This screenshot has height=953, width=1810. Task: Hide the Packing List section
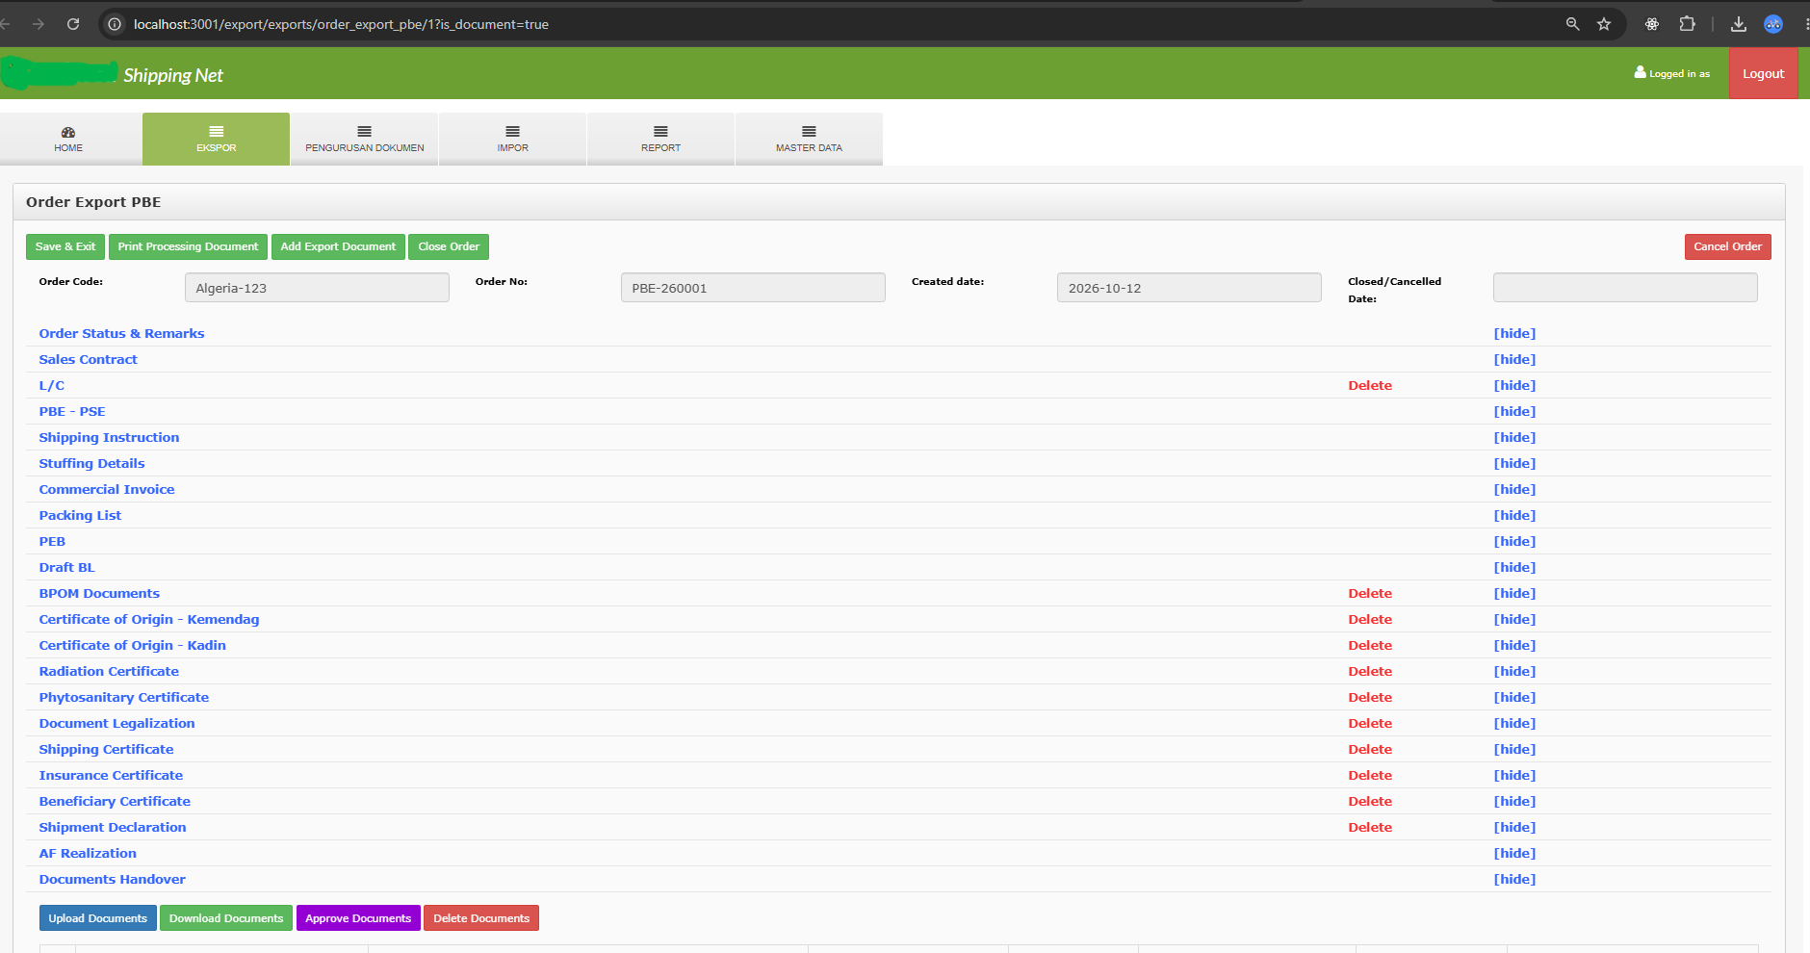click(x=1514, y=515)
